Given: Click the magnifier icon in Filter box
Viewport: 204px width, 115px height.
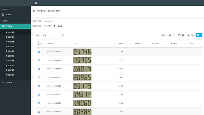Looking at the screenshot, I should (x=63, y=35).
